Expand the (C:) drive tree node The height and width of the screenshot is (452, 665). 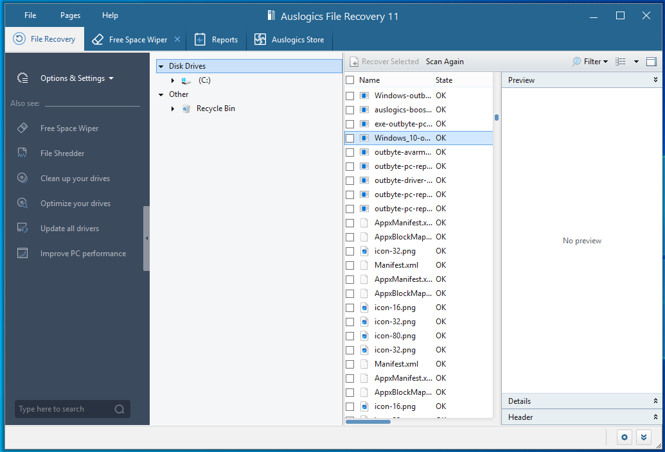(x=173, y=80)
